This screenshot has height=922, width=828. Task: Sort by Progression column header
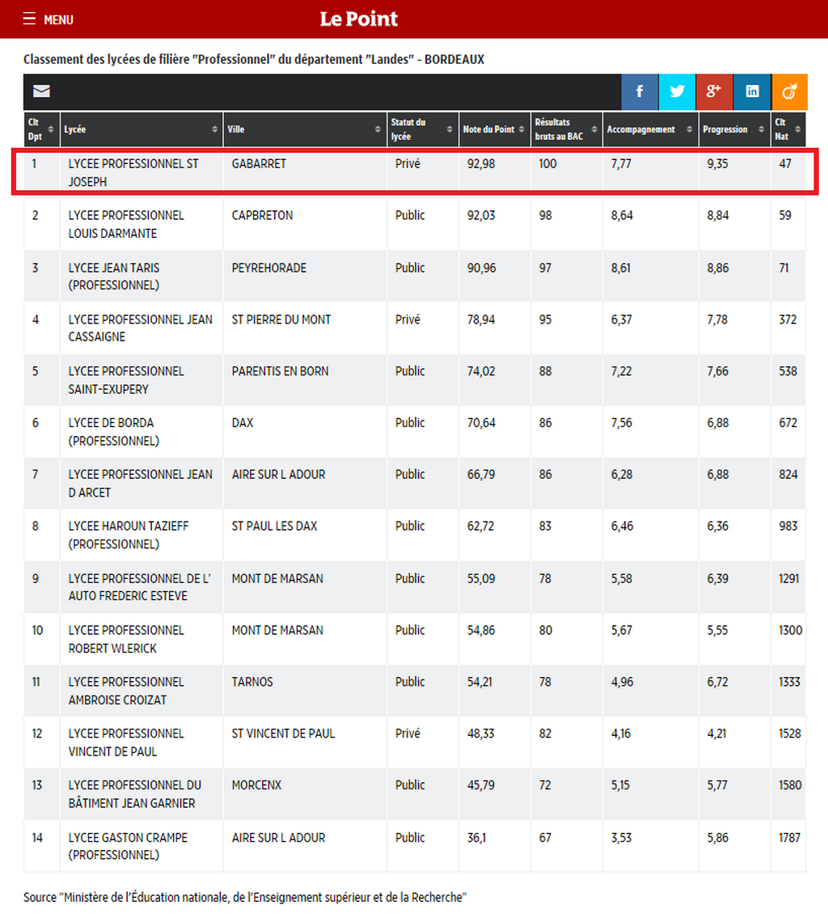[734, 129]
